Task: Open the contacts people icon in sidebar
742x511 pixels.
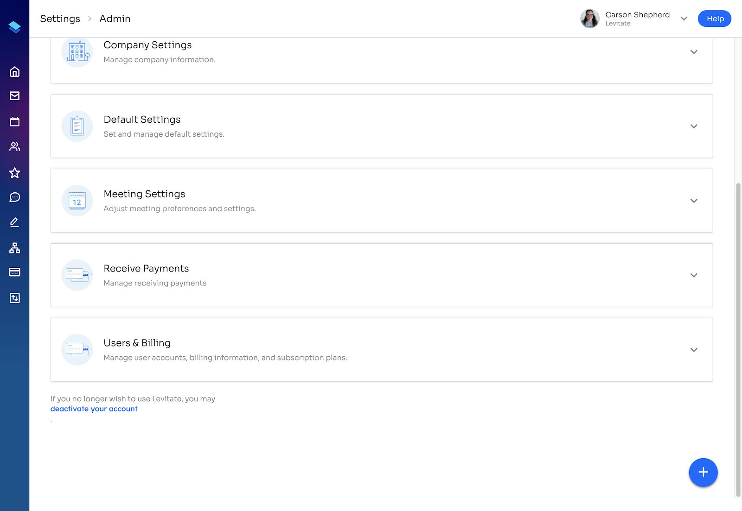Action: (14, 147)
